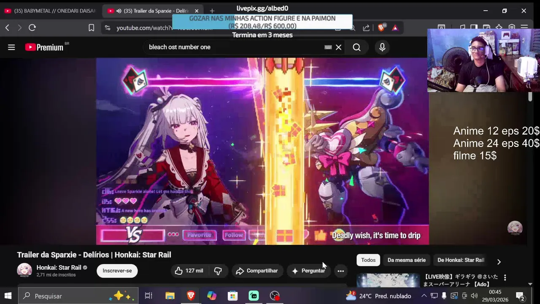This screenshot has width=540, height=304.
Task: Open Windows Start menu
Action: pos(8,296)
